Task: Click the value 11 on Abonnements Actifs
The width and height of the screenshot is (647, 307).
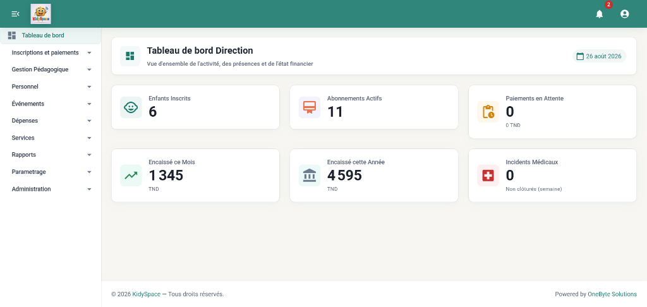Action: click(335, 112)
